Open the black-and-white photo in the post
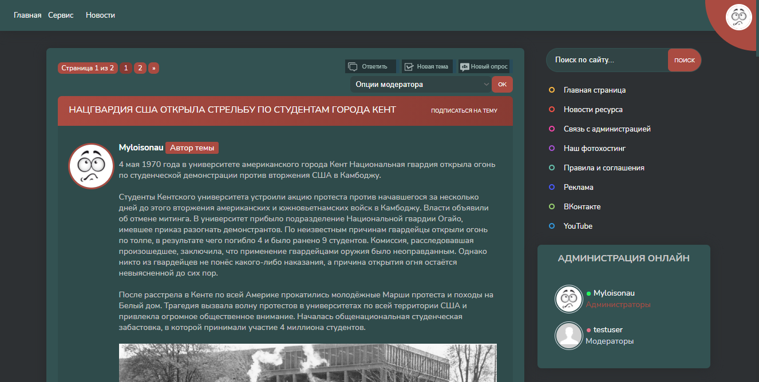Viewport: 759px width, 382px height. click(x=307, y=363)
